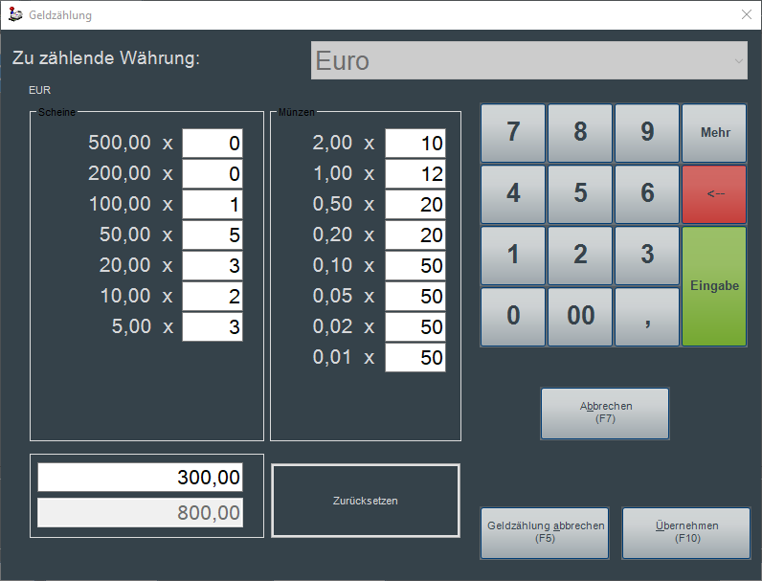Viewport: 762px width, 581px height.
Task: Close the Geldzählung window
Action: [747, 15]
